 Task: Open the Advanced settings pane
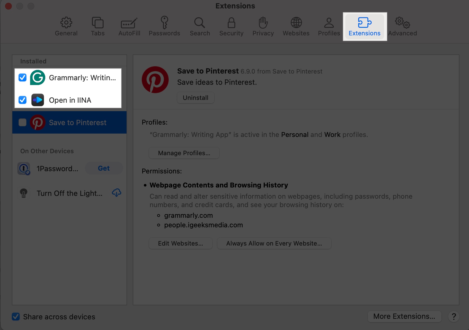click(x=402, y=26)
